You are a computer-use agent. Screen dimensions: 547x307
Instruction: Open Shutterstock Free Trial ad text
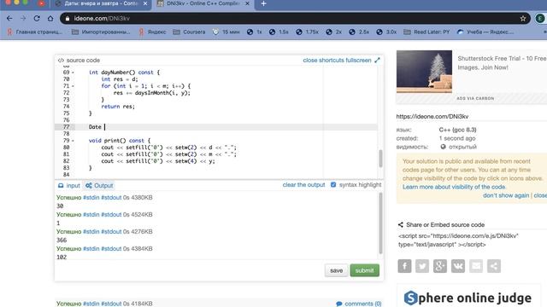502,63
